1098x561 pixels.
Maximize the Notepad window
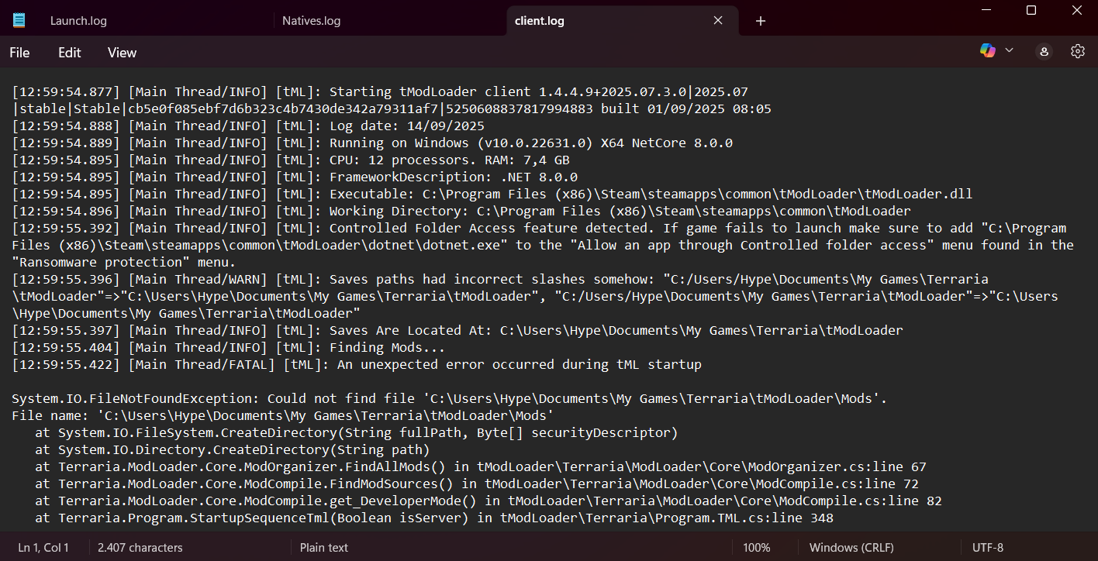click(x=1031, y=10)
